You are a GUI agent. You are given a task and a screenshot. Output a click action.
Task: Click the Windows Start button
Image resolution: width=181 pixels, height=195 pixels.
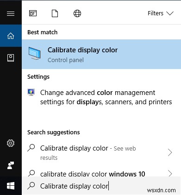click(x=11, y=186)
